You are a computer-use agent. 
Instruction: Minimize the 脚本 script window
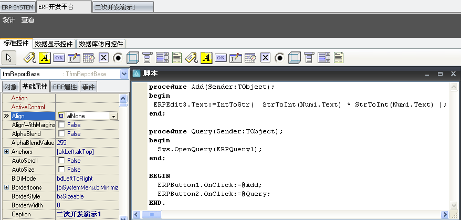pos(427,74)
